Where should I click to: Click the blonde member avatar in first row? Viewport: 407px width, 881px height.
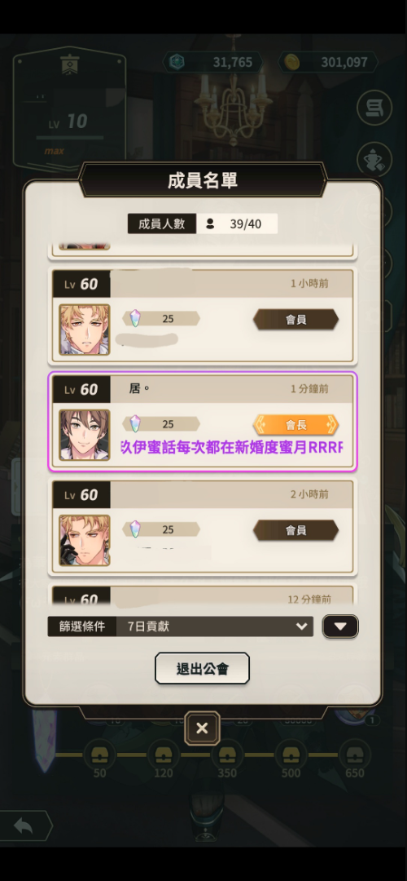point(85,330)
